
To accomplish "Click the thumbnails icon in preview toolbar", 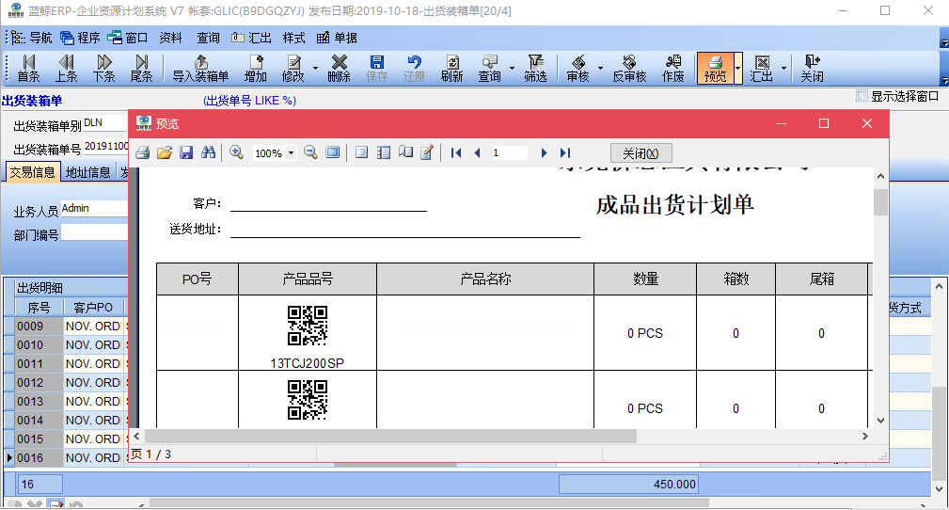I will 383,152.
